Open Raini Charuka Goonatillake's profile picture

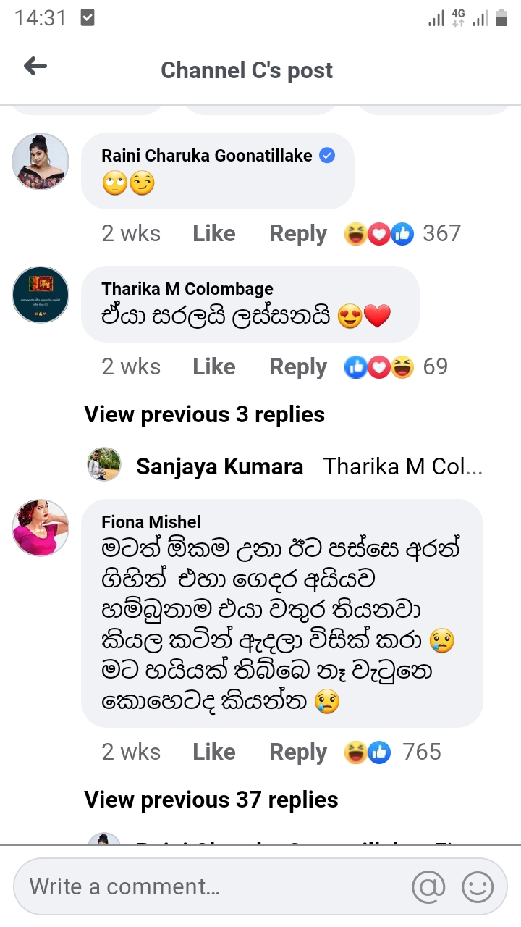pyautogui.click(x=41, y=162)
